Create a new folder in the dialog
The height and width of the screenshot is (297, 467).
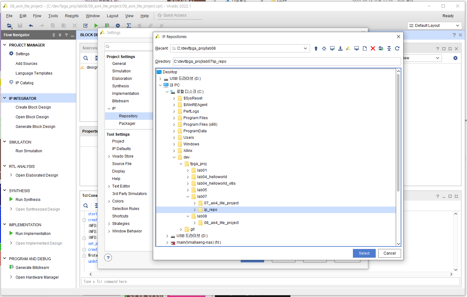[x=381, y=48]
